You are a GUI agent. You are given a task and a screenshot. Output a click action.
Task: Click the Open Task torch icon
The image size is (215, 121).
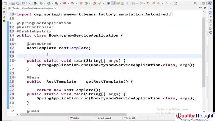pyautogui.click(x=100, y=3)
